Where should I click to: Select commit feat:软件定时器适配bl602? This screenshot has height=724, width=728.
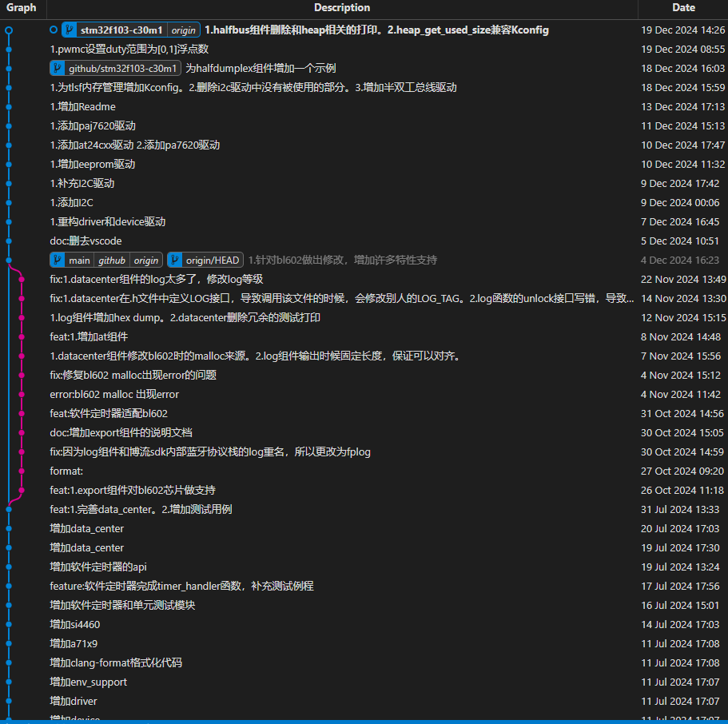(x=109, y=413)
